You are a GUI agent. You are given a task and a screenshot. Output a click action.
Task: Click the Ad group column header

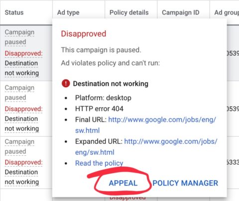227,12
